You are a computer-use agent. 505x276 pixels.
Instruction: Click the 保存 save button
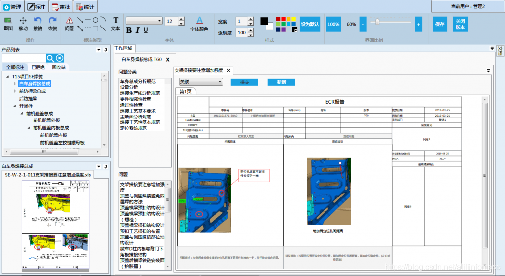(439, 24)
